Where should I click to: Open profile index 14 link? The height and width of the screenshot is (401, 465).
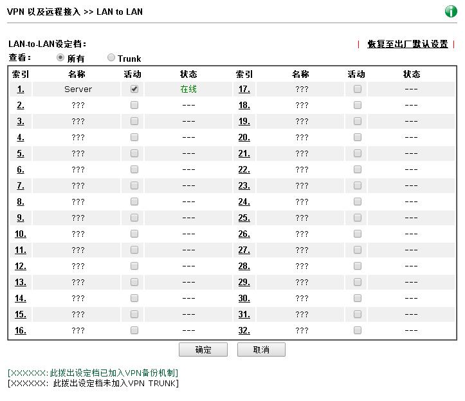pyautogui.click(x=21, y=298)
